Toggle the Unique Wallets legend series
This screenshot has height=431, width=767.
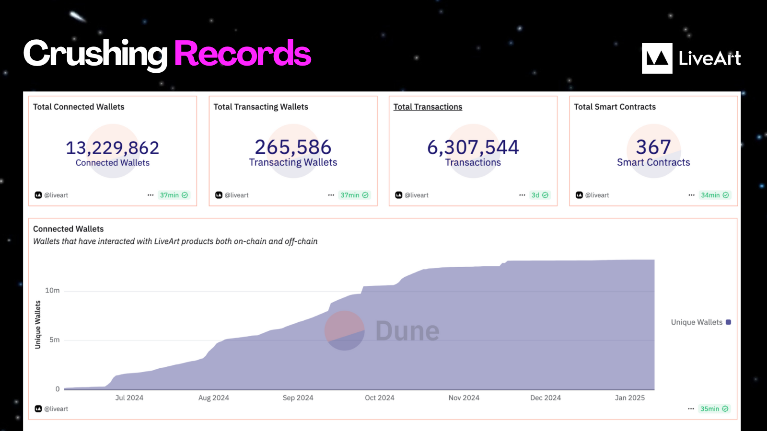coord(701,322)
